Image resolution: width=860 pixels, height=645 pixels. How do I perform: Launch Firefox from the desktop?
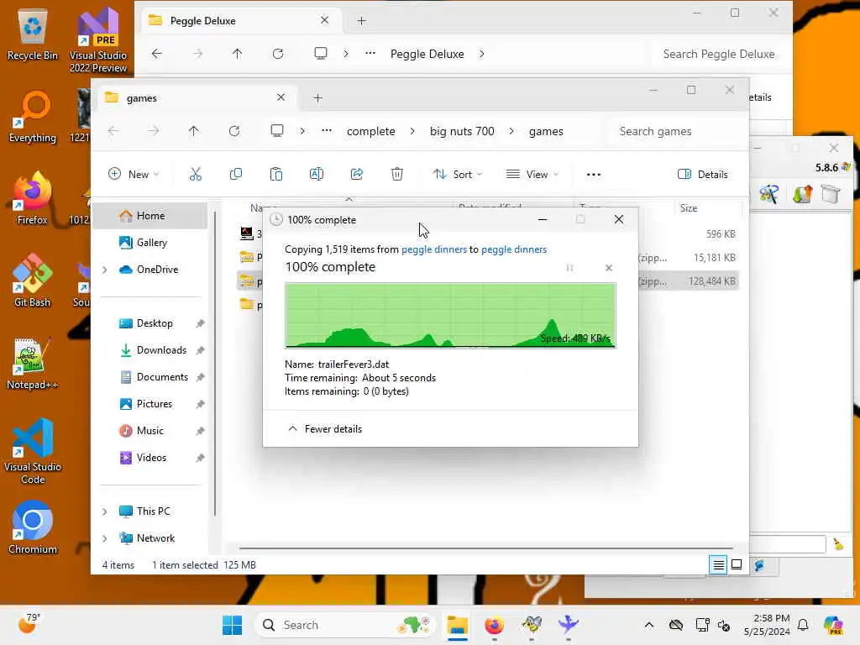(33, 198)
